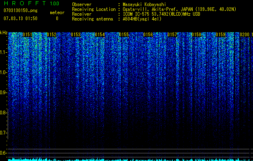Click the Observer label
This screenshot has height=161, width=253.
[82, 4]
